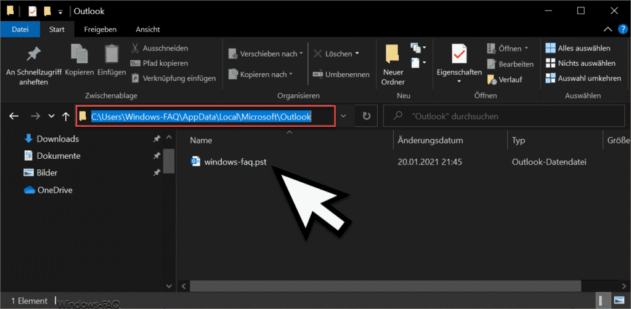Screen dimensions: 631x309
Task: Open the recent locations dropdown arrow
Action: (51, 116)
